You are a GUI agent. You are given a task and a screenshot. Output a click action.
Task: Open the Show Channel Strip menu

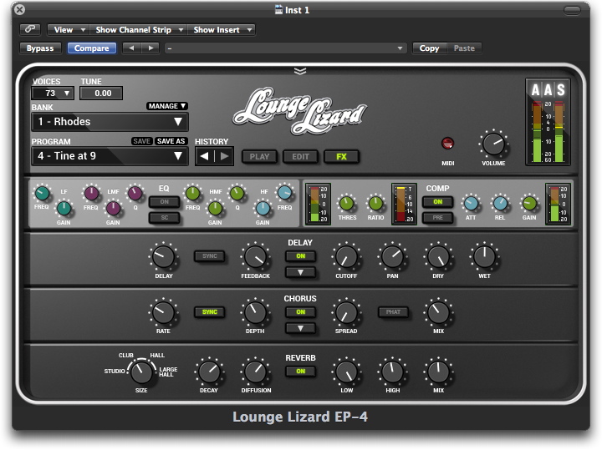[x=139, y=29]
